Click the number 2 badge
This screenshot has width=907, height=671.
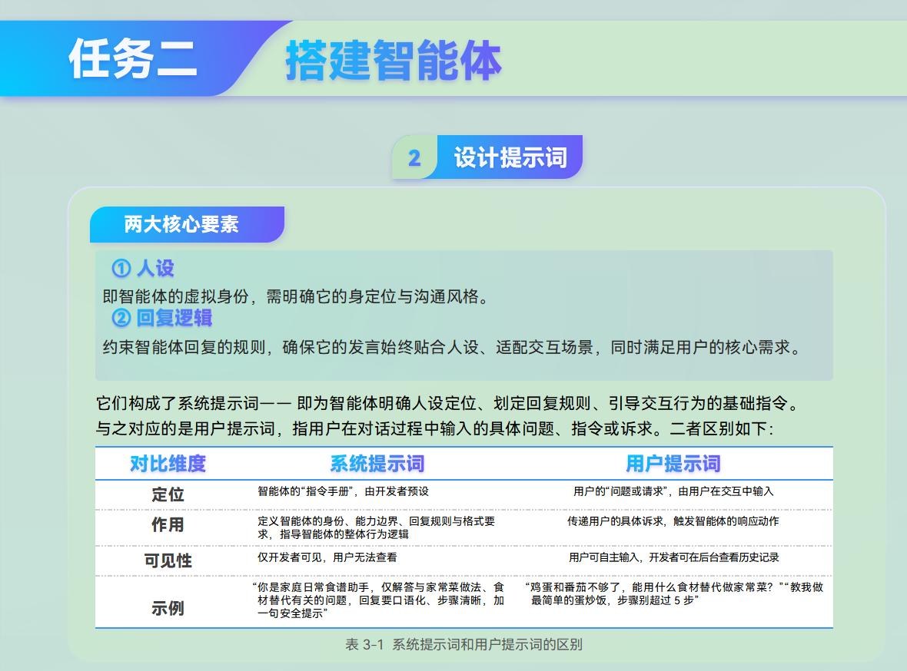point(414,158)
